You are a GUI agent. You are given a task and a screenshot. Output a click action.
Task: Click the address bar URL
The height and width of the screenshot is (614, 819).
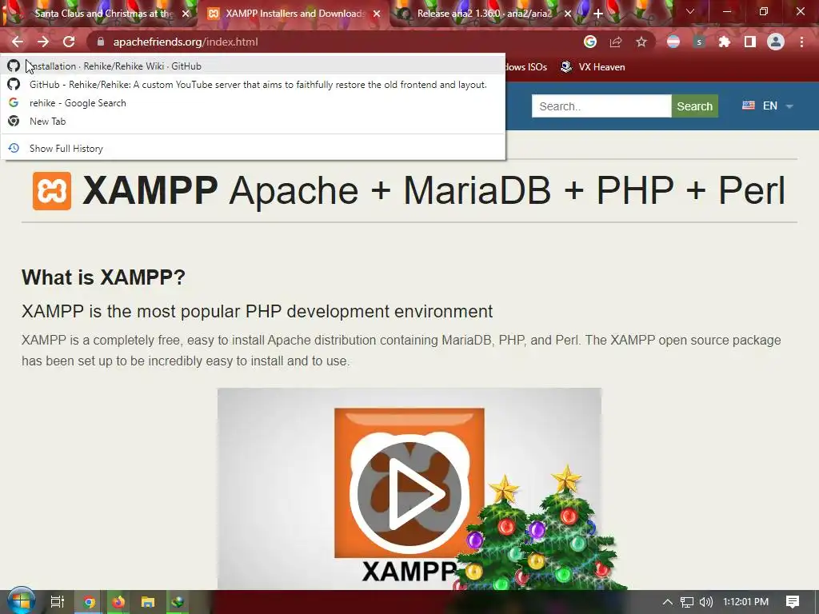[186, 42]
